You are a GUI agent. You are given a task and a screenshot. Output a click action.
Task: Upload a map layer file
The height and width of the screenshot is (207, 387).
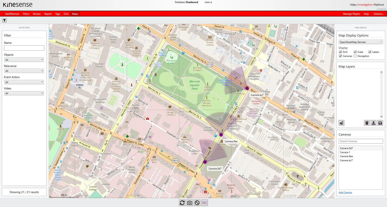373,123
